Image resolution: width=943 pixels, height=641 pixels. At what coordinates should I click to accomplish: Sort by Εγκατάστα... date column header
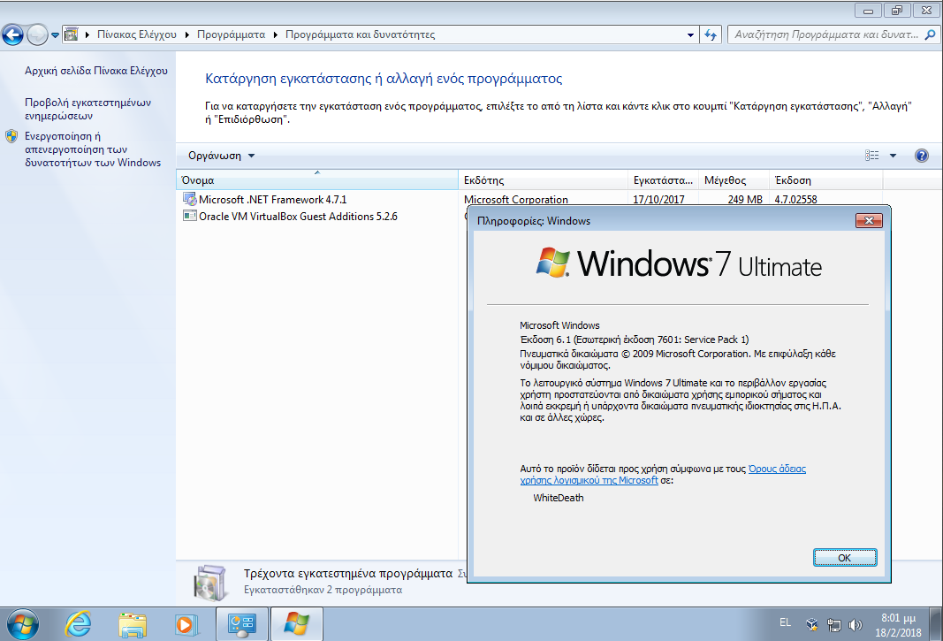(x=663, y=180)
